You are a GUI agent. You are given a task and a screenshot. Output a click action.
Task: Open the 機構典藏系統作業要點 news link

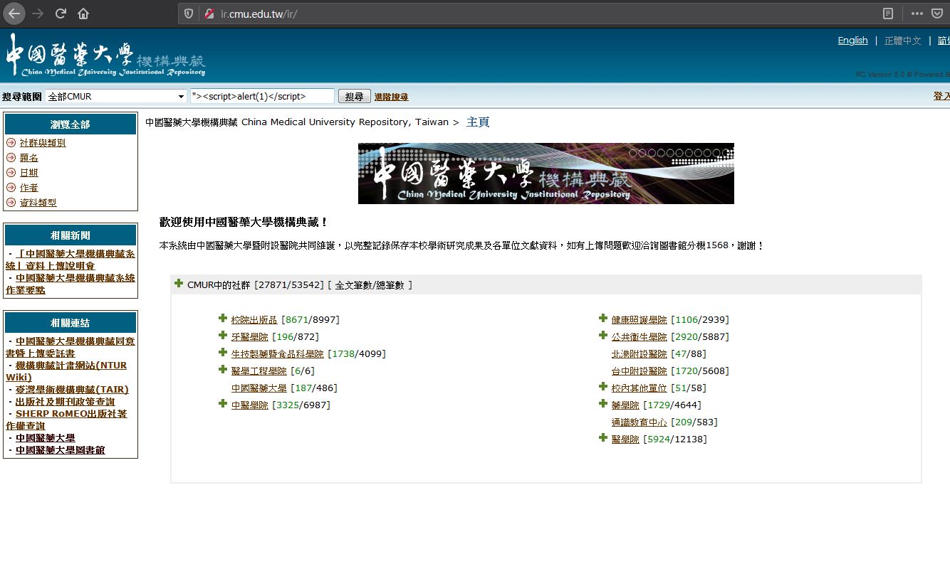click(70, 284)
